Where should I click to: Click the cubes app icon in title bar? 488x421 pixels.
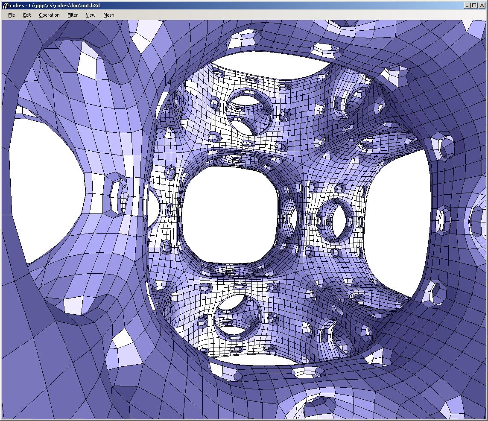click(x=6, y=6)
